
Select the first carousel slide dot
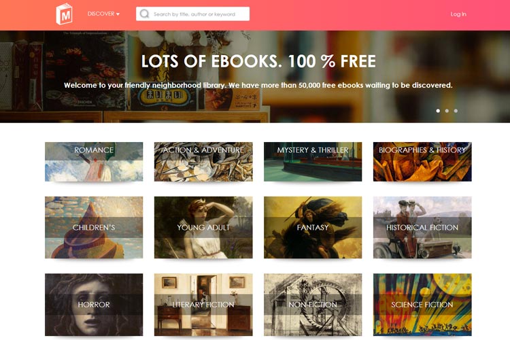pos(438,111)
